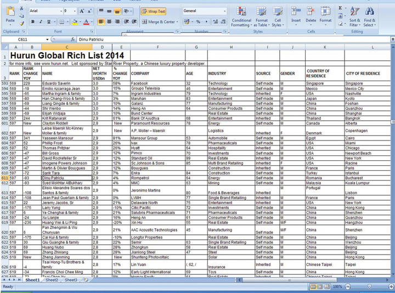Click the Cut scissors icon
The width and height of the screenshot is (395, 293).
click(21, 8)
